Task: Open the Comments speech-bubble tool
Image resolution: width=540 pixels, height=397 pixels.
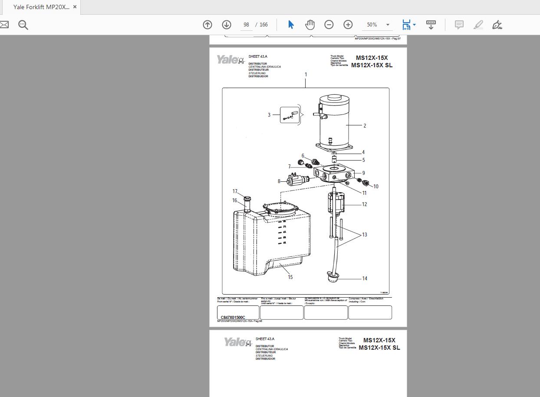Action: (x=459, y=25)
